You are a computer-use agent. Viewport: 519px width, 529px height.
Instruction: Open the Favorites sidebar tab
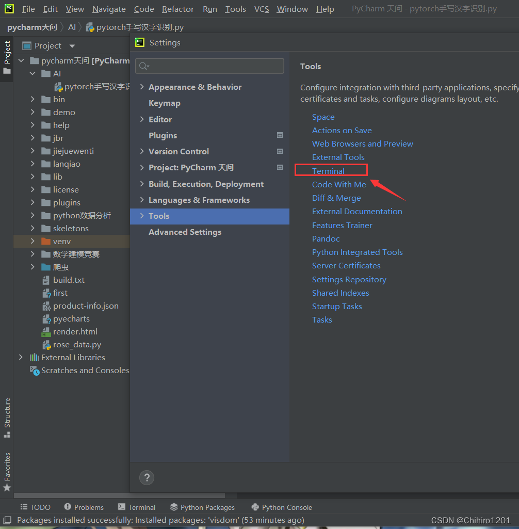[x=7, y=472]
